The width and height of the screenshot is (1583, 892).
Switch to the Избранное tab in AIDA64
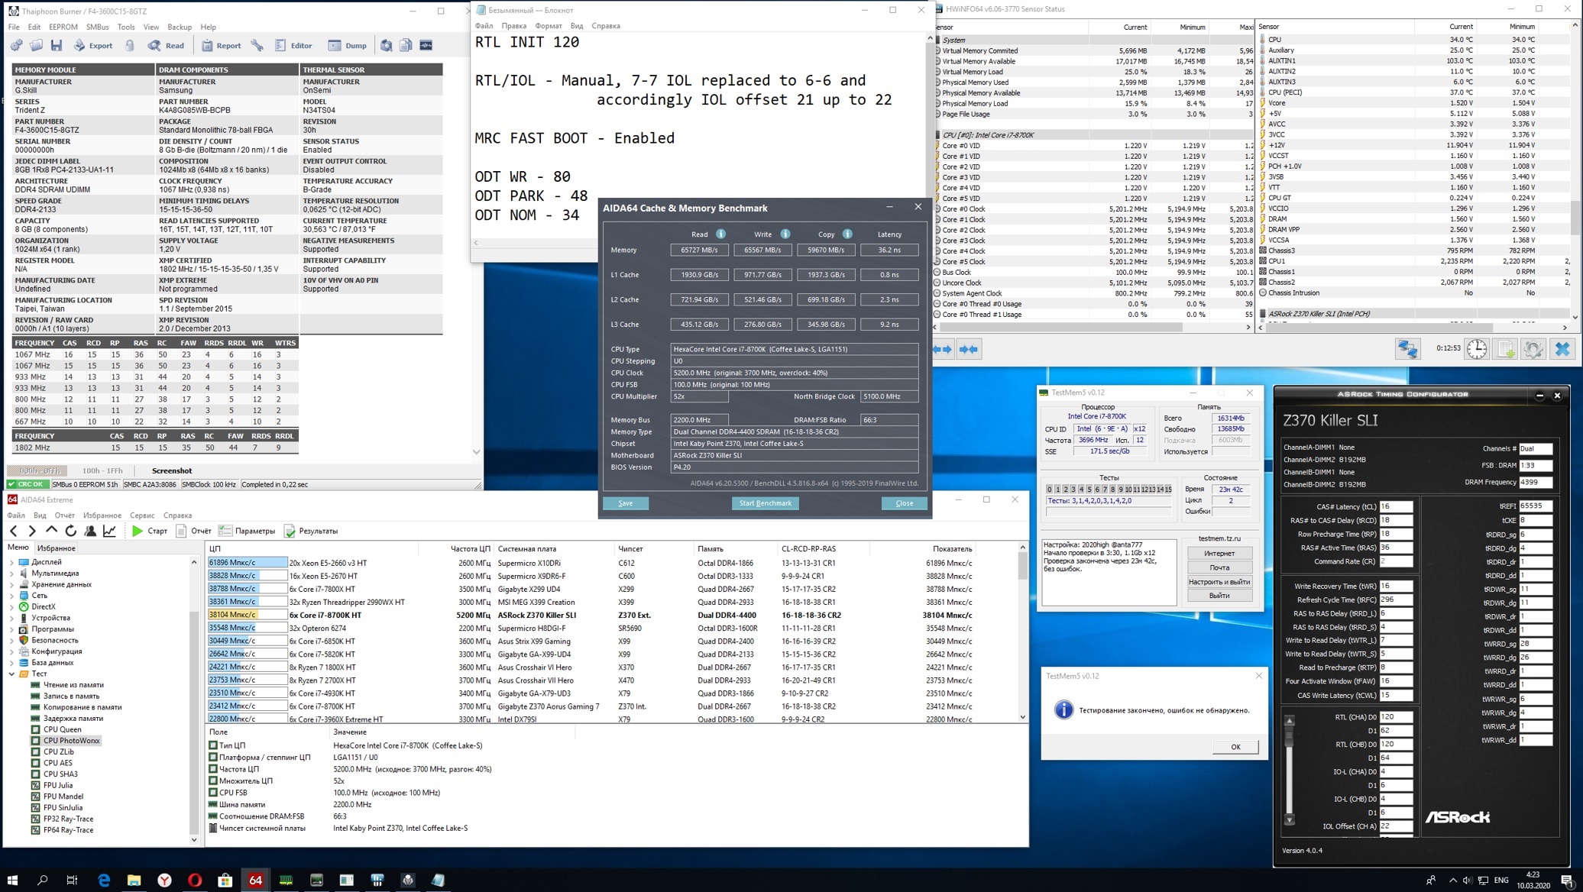coord(57,548)
